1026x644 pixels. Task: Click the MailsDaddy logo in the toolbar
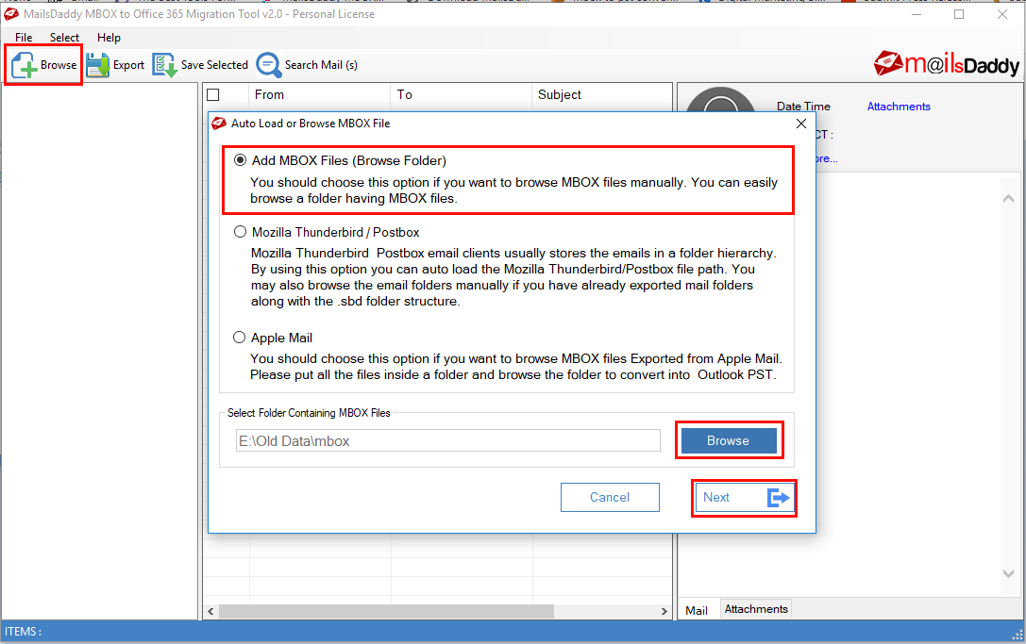(946, 64)
